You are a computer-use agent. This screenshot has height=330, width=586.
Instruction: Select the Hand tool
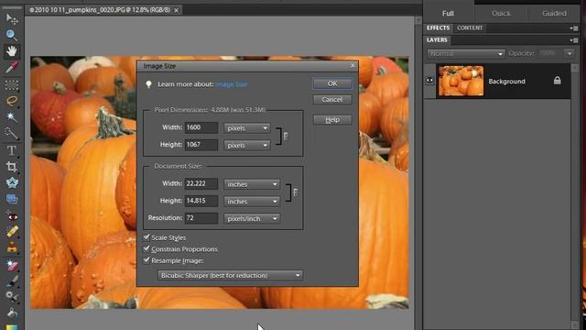12,51
